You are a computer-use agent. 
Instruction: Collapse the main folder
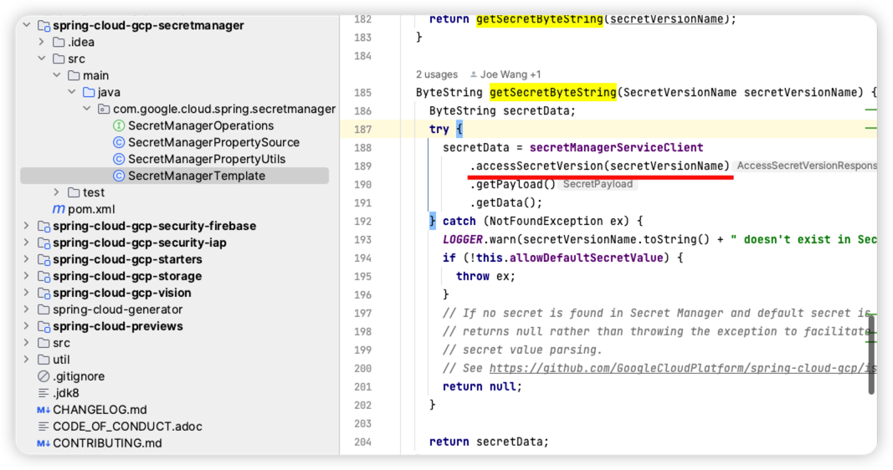(x=56, y=75)
